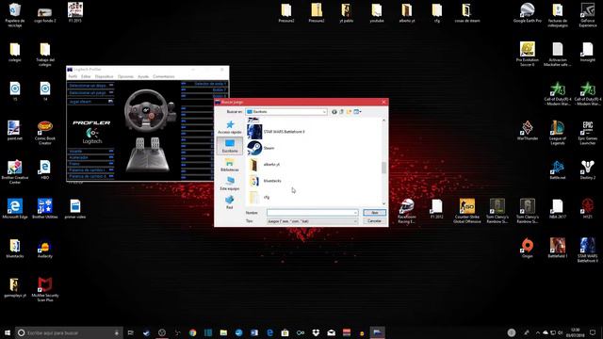Open Google Chrome from the taskbar
The height and width of the screenshot is (339, 603).
(x=192, y=332)
